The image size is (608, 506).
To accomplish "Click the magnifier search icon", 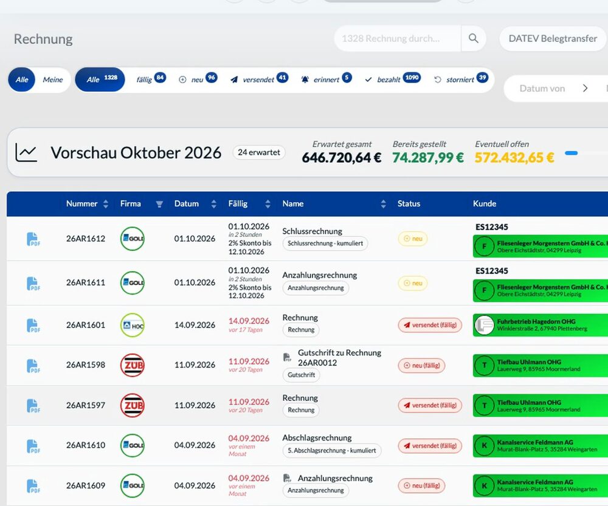I will 473,38.
